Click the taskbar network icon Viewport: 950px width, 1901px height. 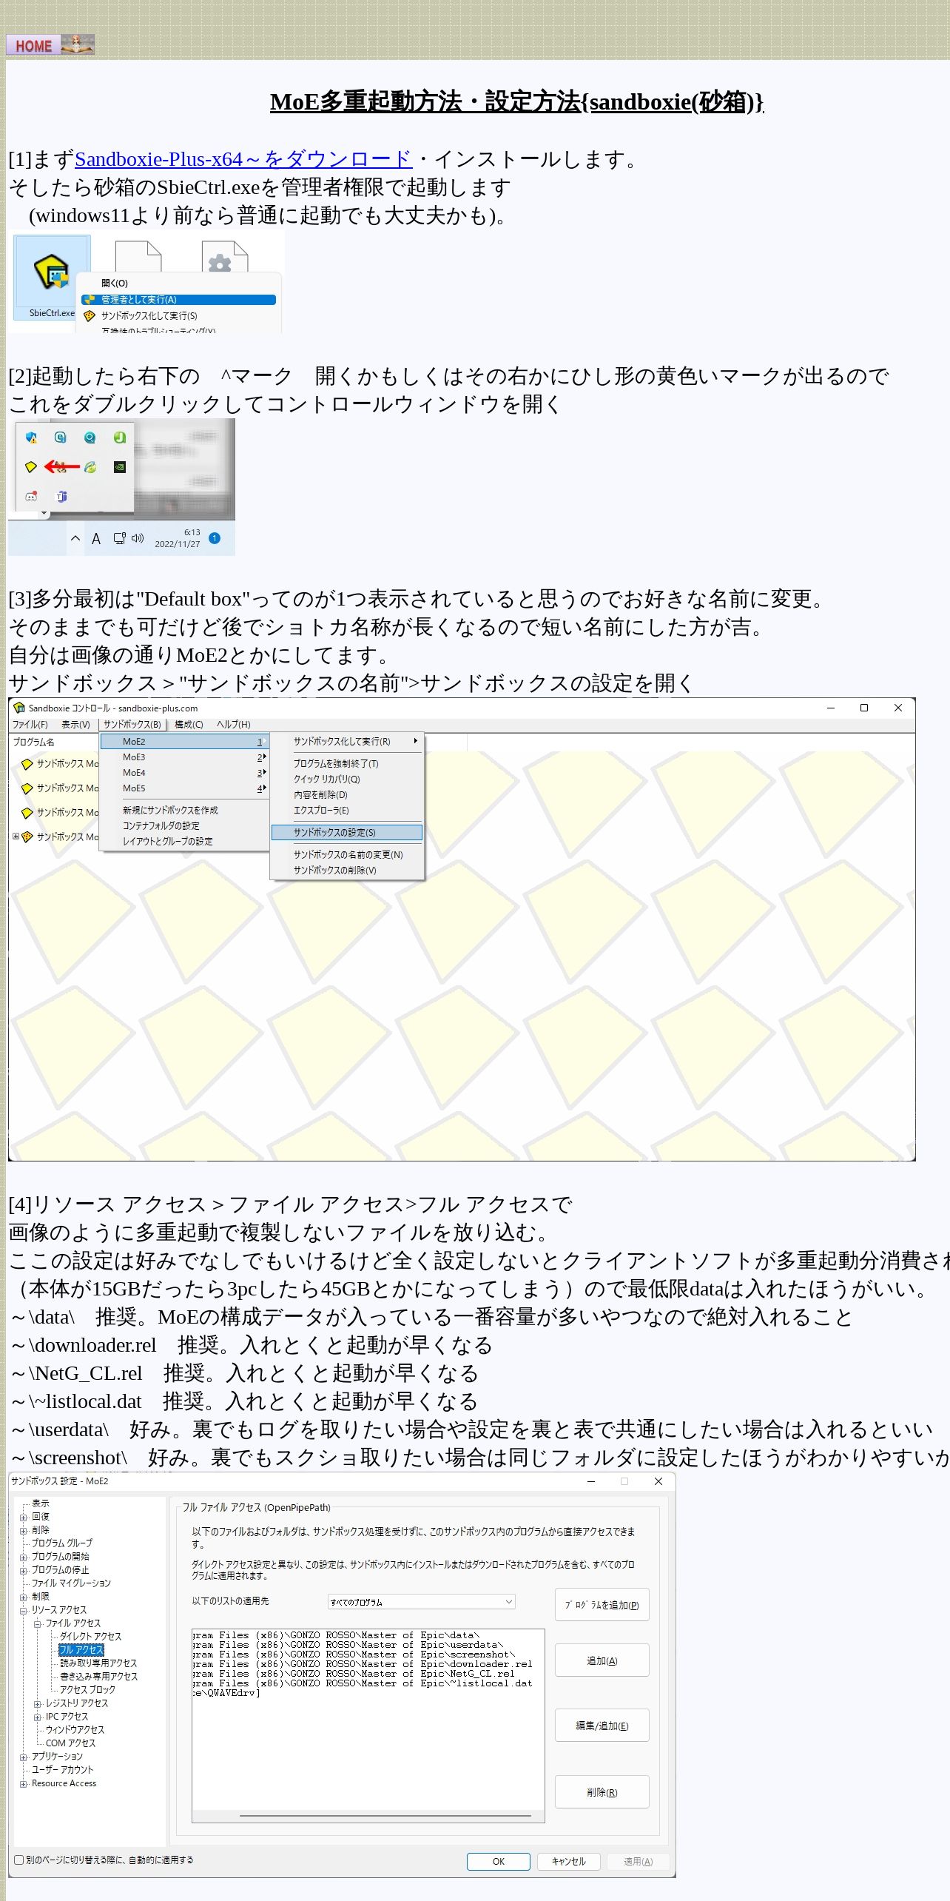tap(119, 538)
